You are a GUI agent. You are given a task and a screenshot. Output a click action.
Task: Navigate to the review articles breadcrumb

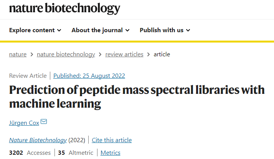point(124,54)
